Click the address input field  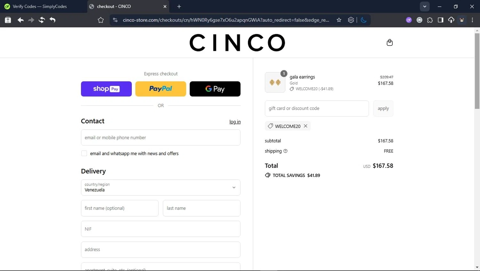(x=161, y=250)
